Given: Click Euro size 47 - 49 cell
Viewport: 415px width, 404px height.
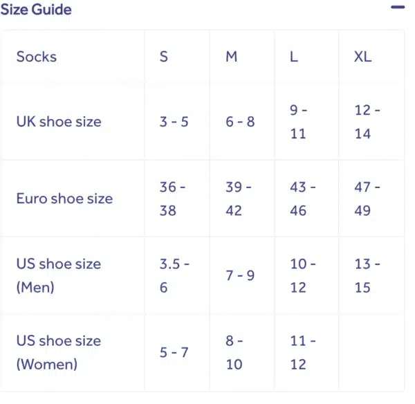Looking at the screenshot, I should click(x=367, y=199).
